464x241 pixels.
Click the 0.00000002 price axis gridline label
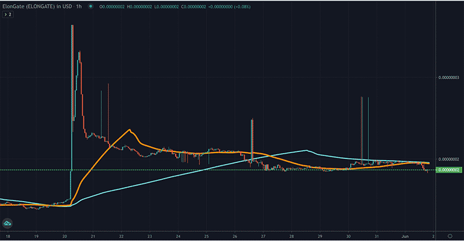(448, 160)
